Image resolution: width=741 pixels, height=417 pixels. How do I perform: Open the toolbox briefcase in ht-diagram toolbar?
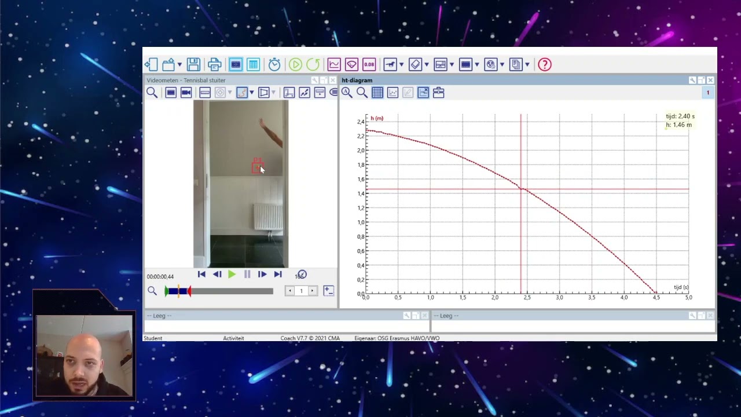(x=439, y=93)
